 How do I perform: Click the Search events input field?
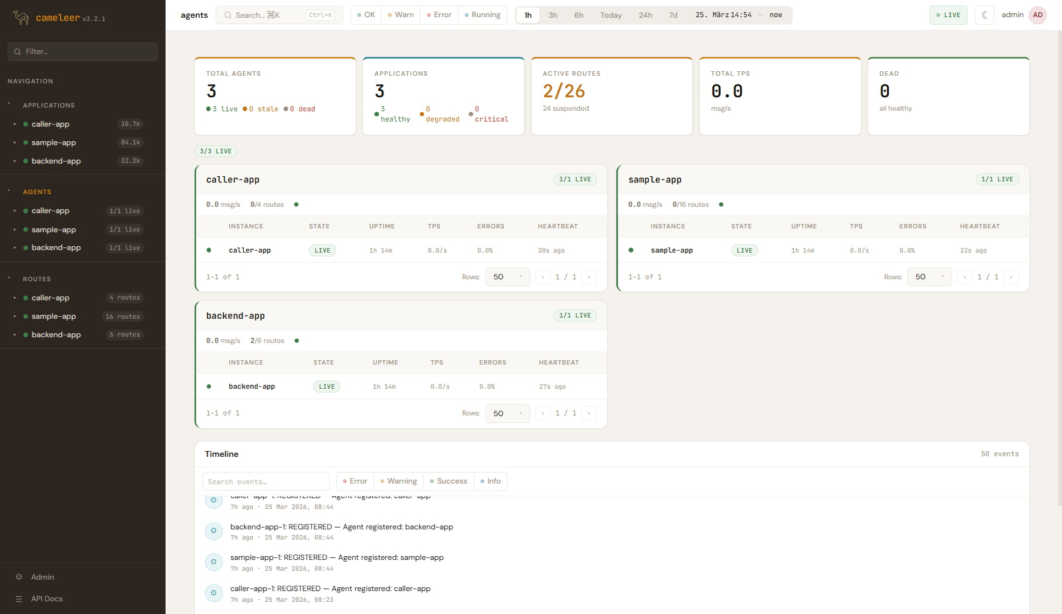(x=265, y=482)
